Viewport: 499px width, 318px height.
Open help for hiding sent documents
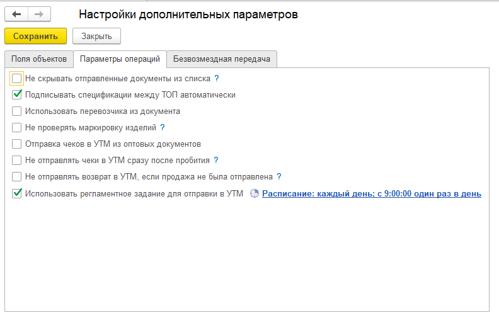point(217,78)
